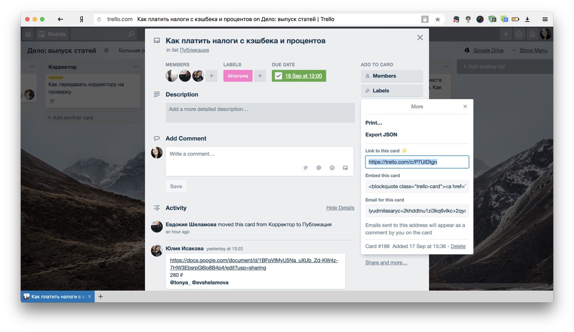Close the Trello browser tab

90,297
